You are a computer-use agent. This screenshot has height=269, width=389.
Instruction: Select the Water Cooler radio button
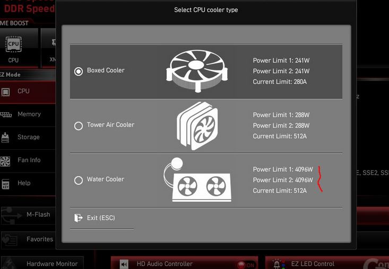point(79,181)
